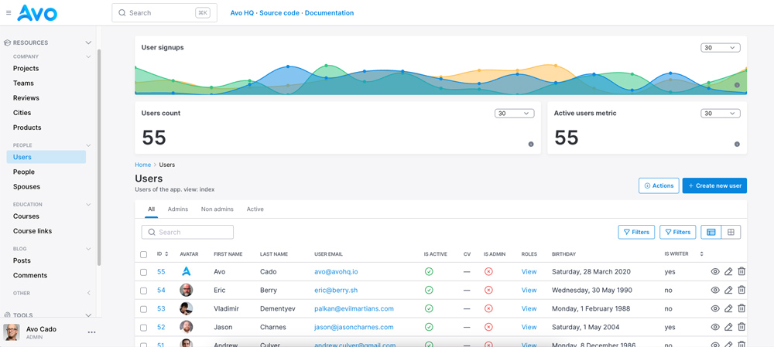Switch to grid view layout
The height and width of the screenshot is (347, 774).
coord(731,232)
